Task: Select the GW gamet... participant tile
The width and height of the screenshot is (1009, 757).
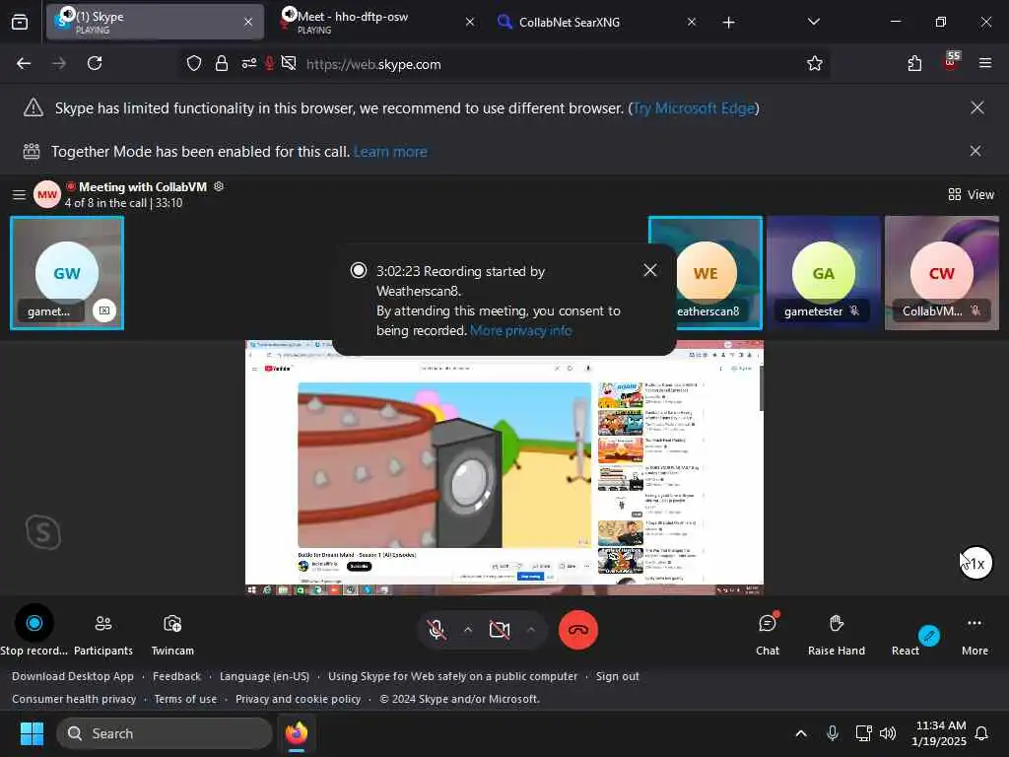Action: point(67,273)
